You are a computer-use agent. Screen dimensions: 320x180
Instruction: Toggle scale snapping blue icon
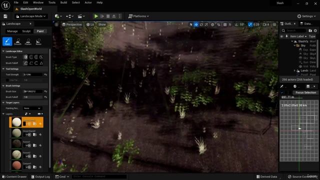coord(250,24)
